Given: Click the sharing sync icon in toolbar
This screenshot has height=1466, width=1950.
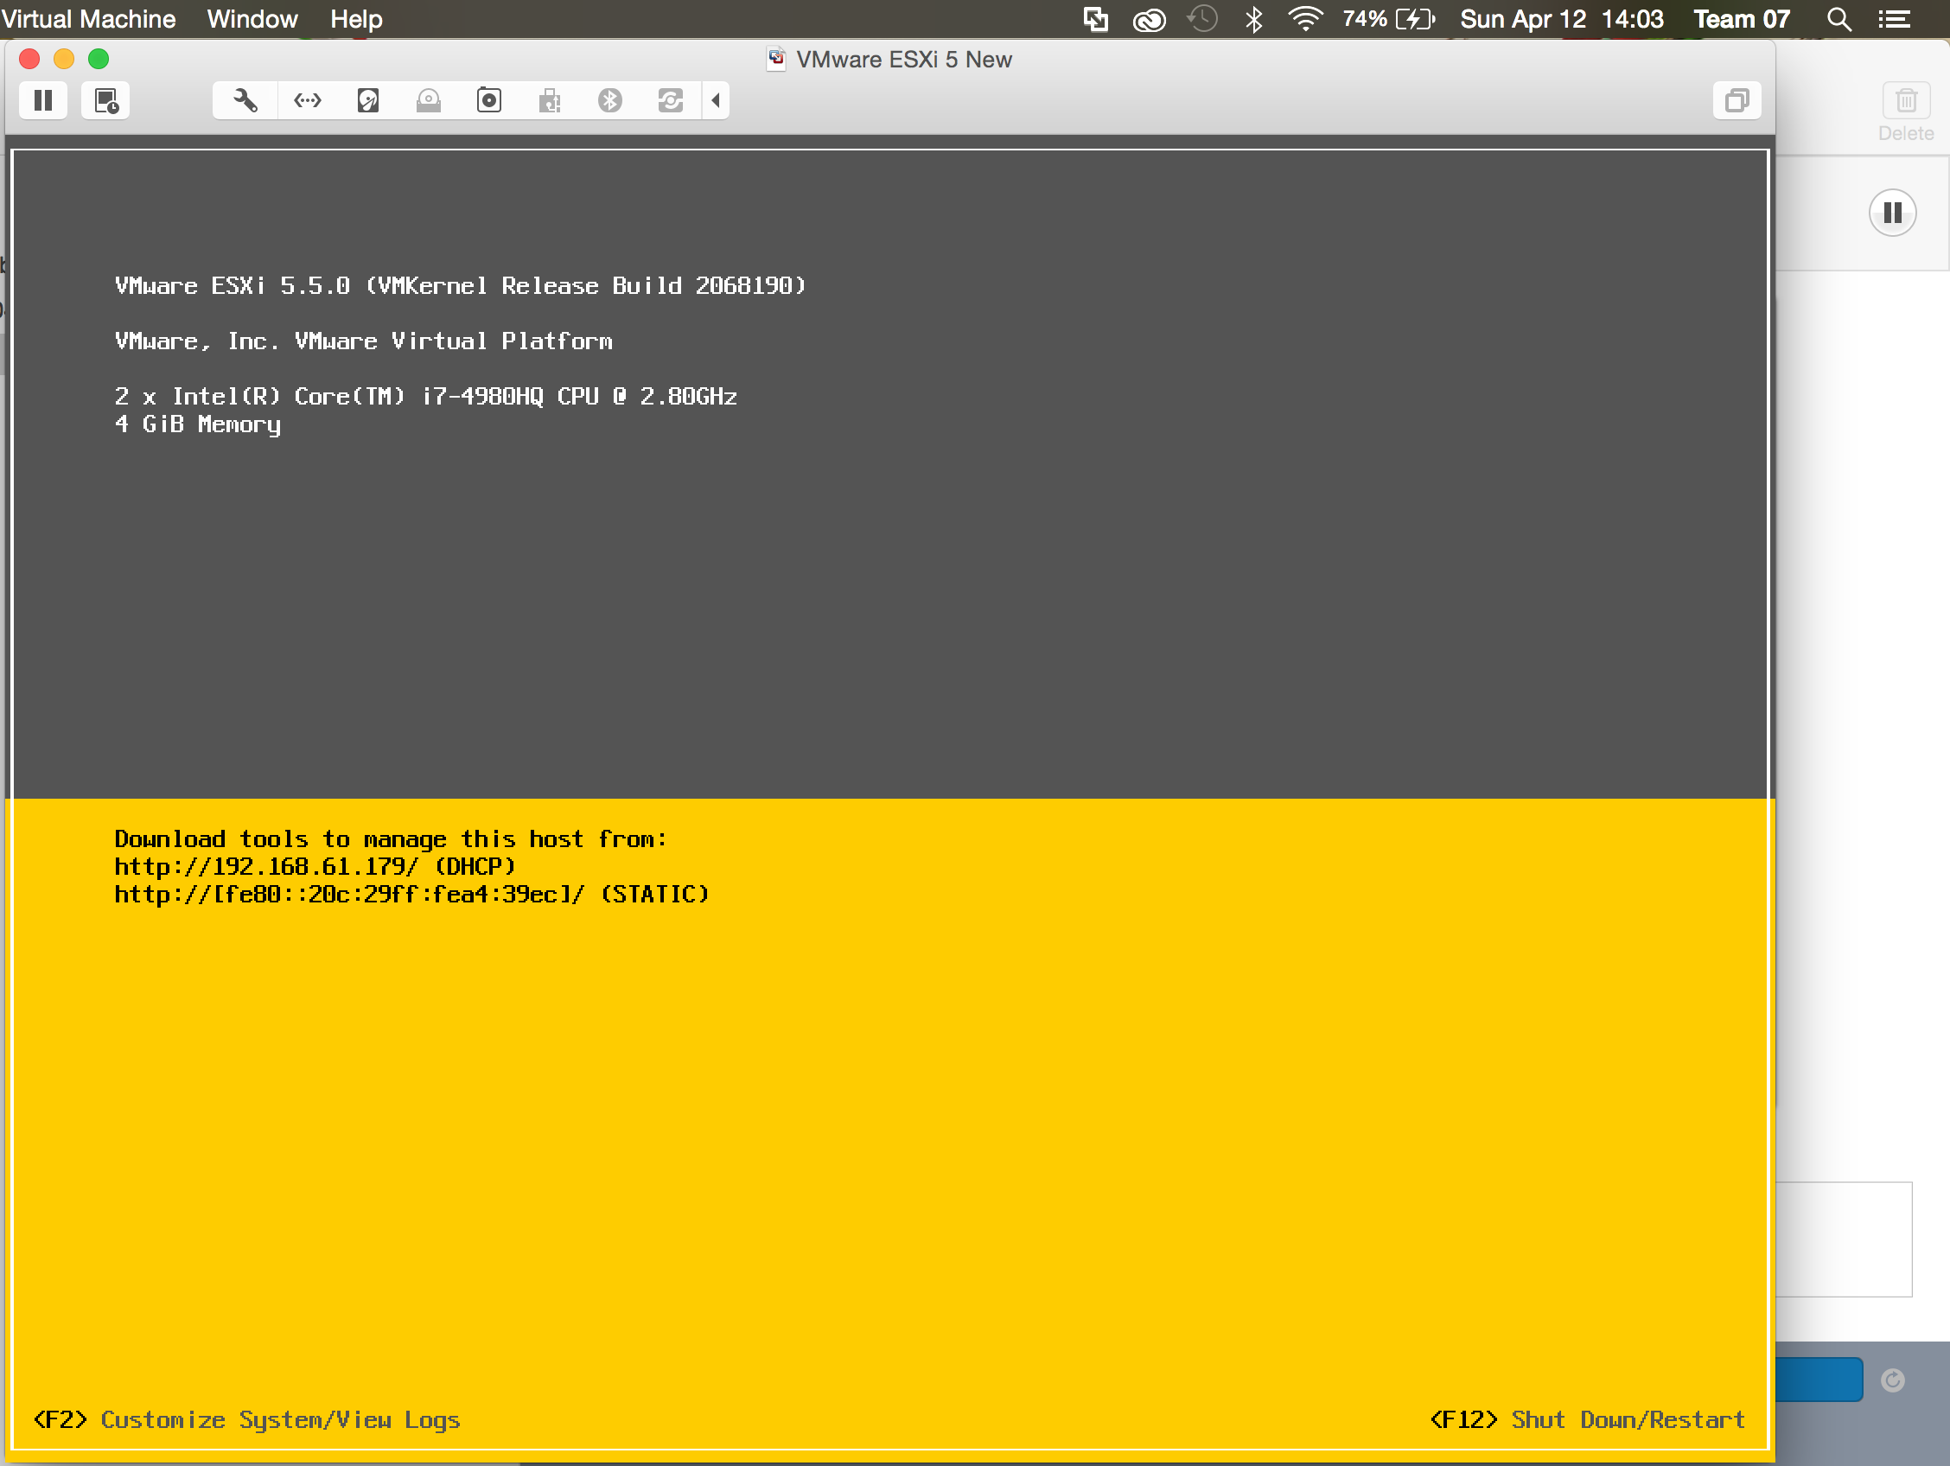Looking at the screenshot, I should pyautogui.click(x=670, y=100).
